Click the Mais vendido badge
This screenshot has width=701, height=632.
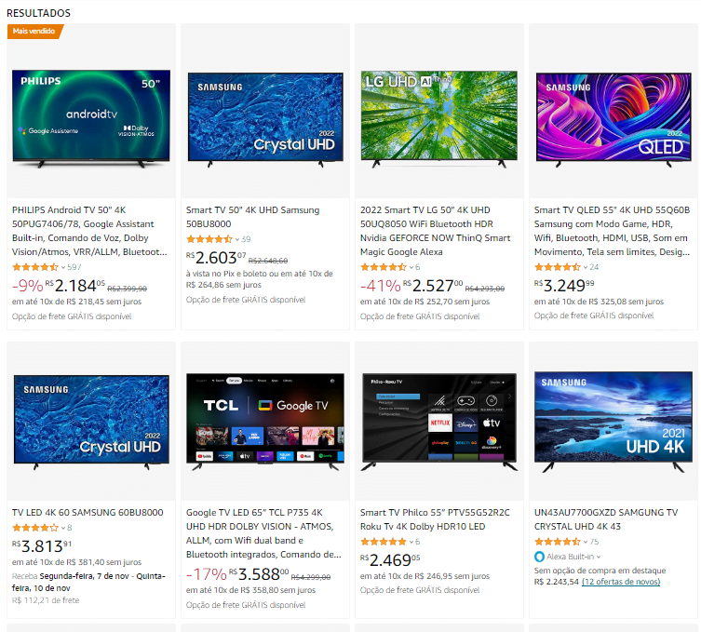pyautogui.click(x=35, y=31)
